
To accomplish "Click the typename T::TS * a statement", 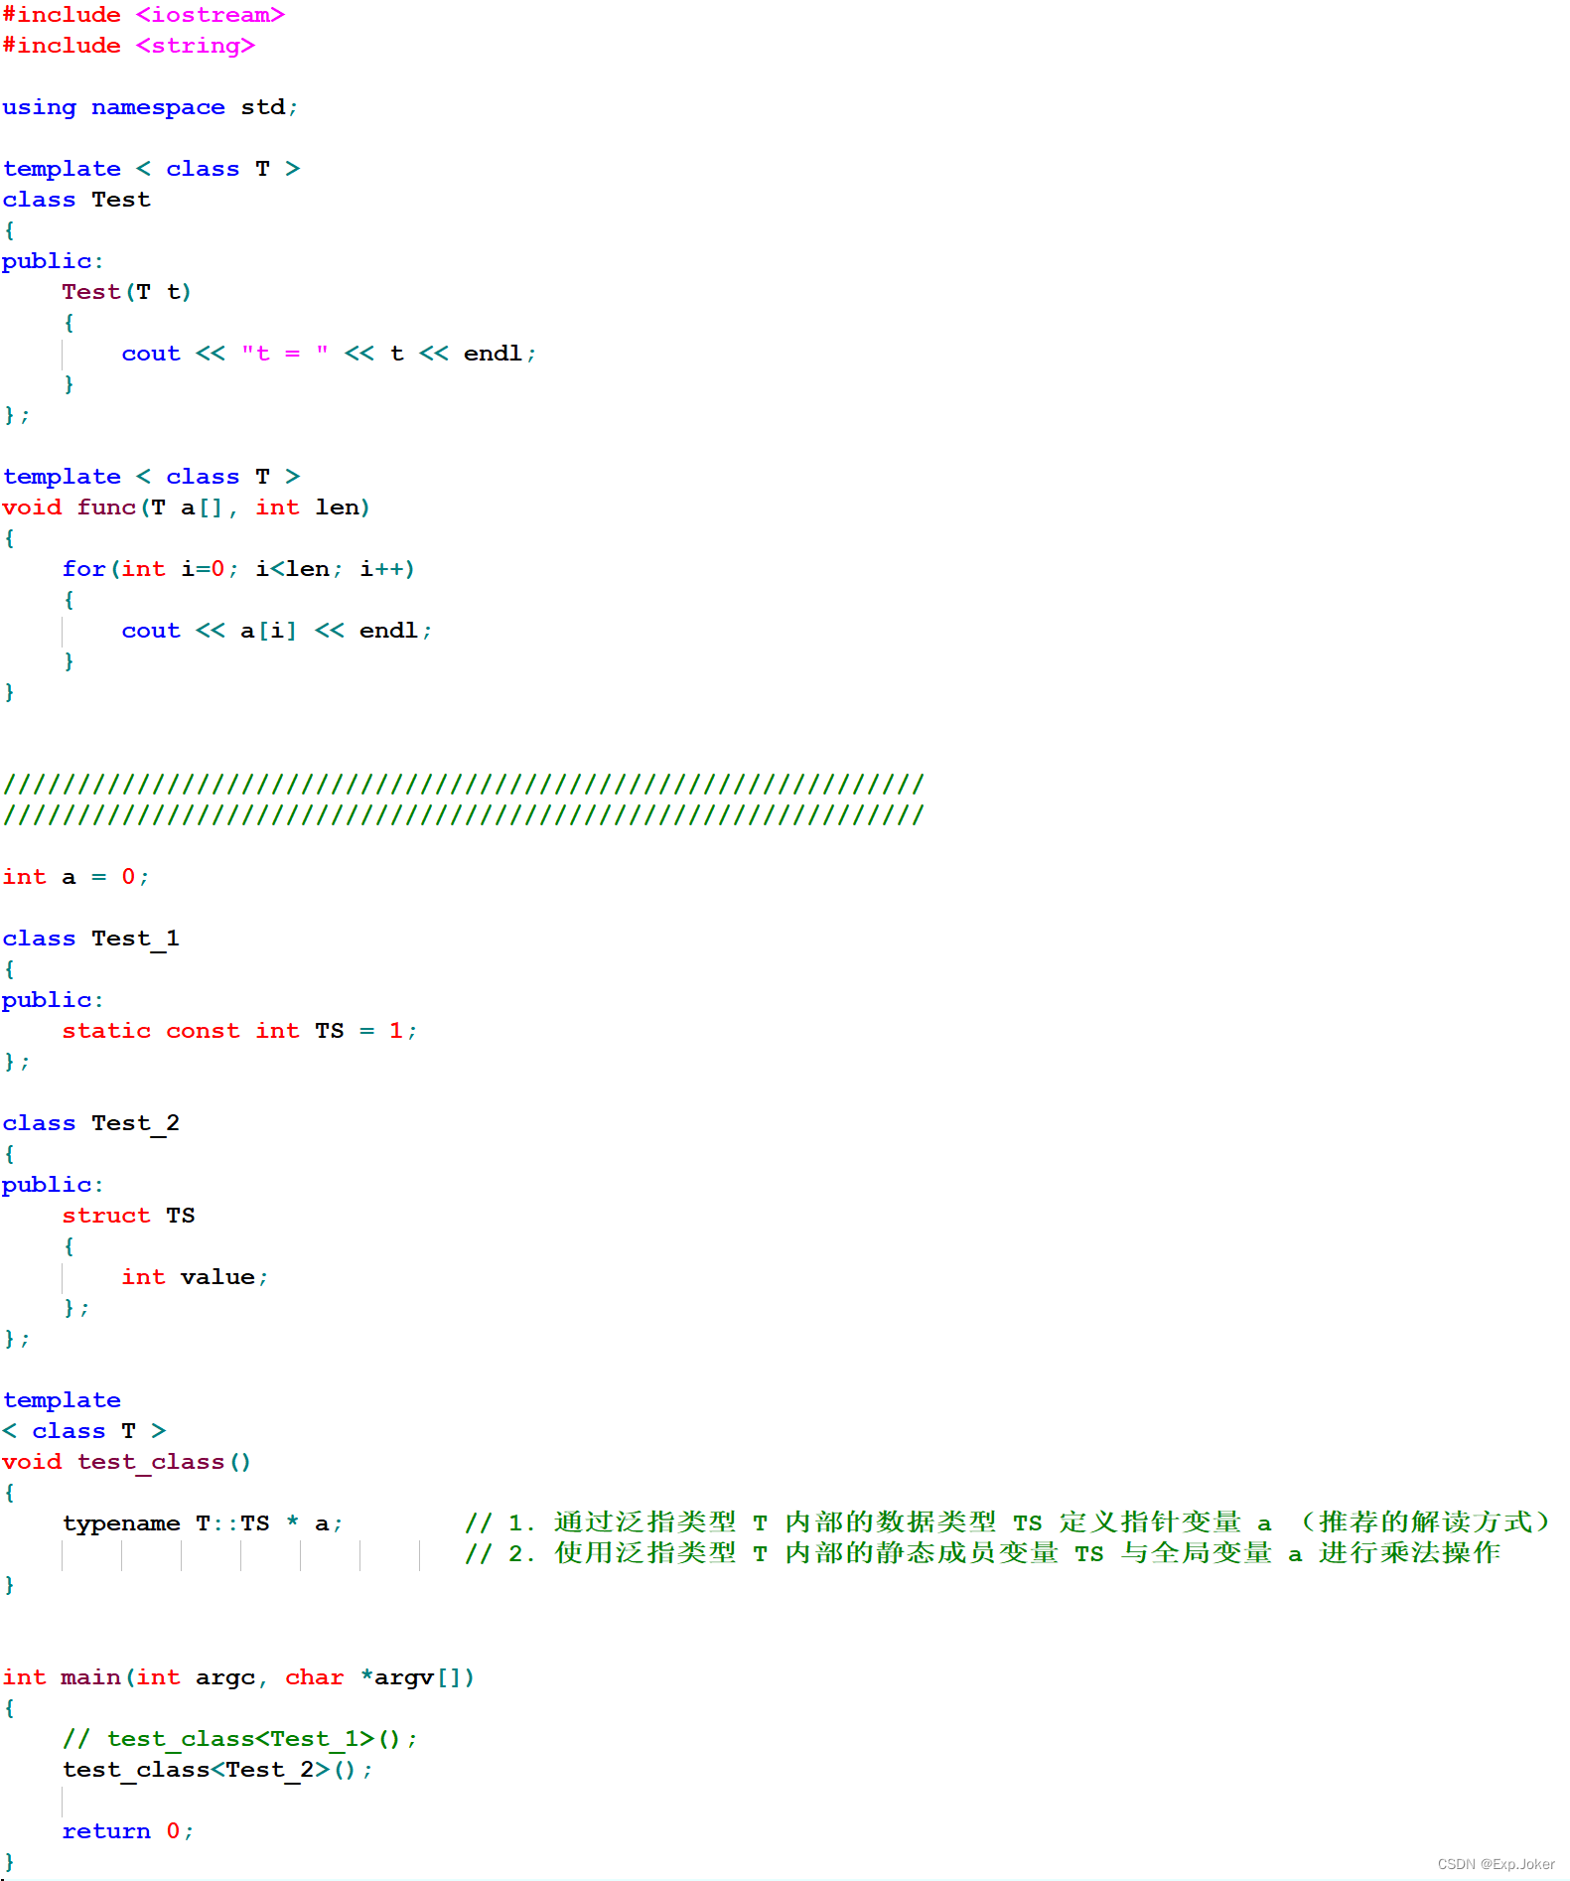I will [203, 1523].
